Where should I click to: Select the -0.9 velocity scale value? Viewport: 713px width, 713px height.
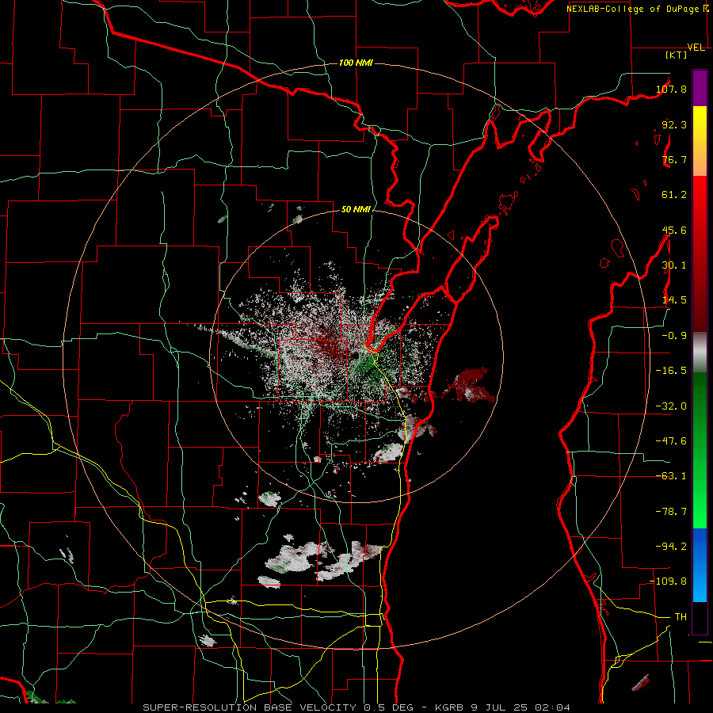674,336
